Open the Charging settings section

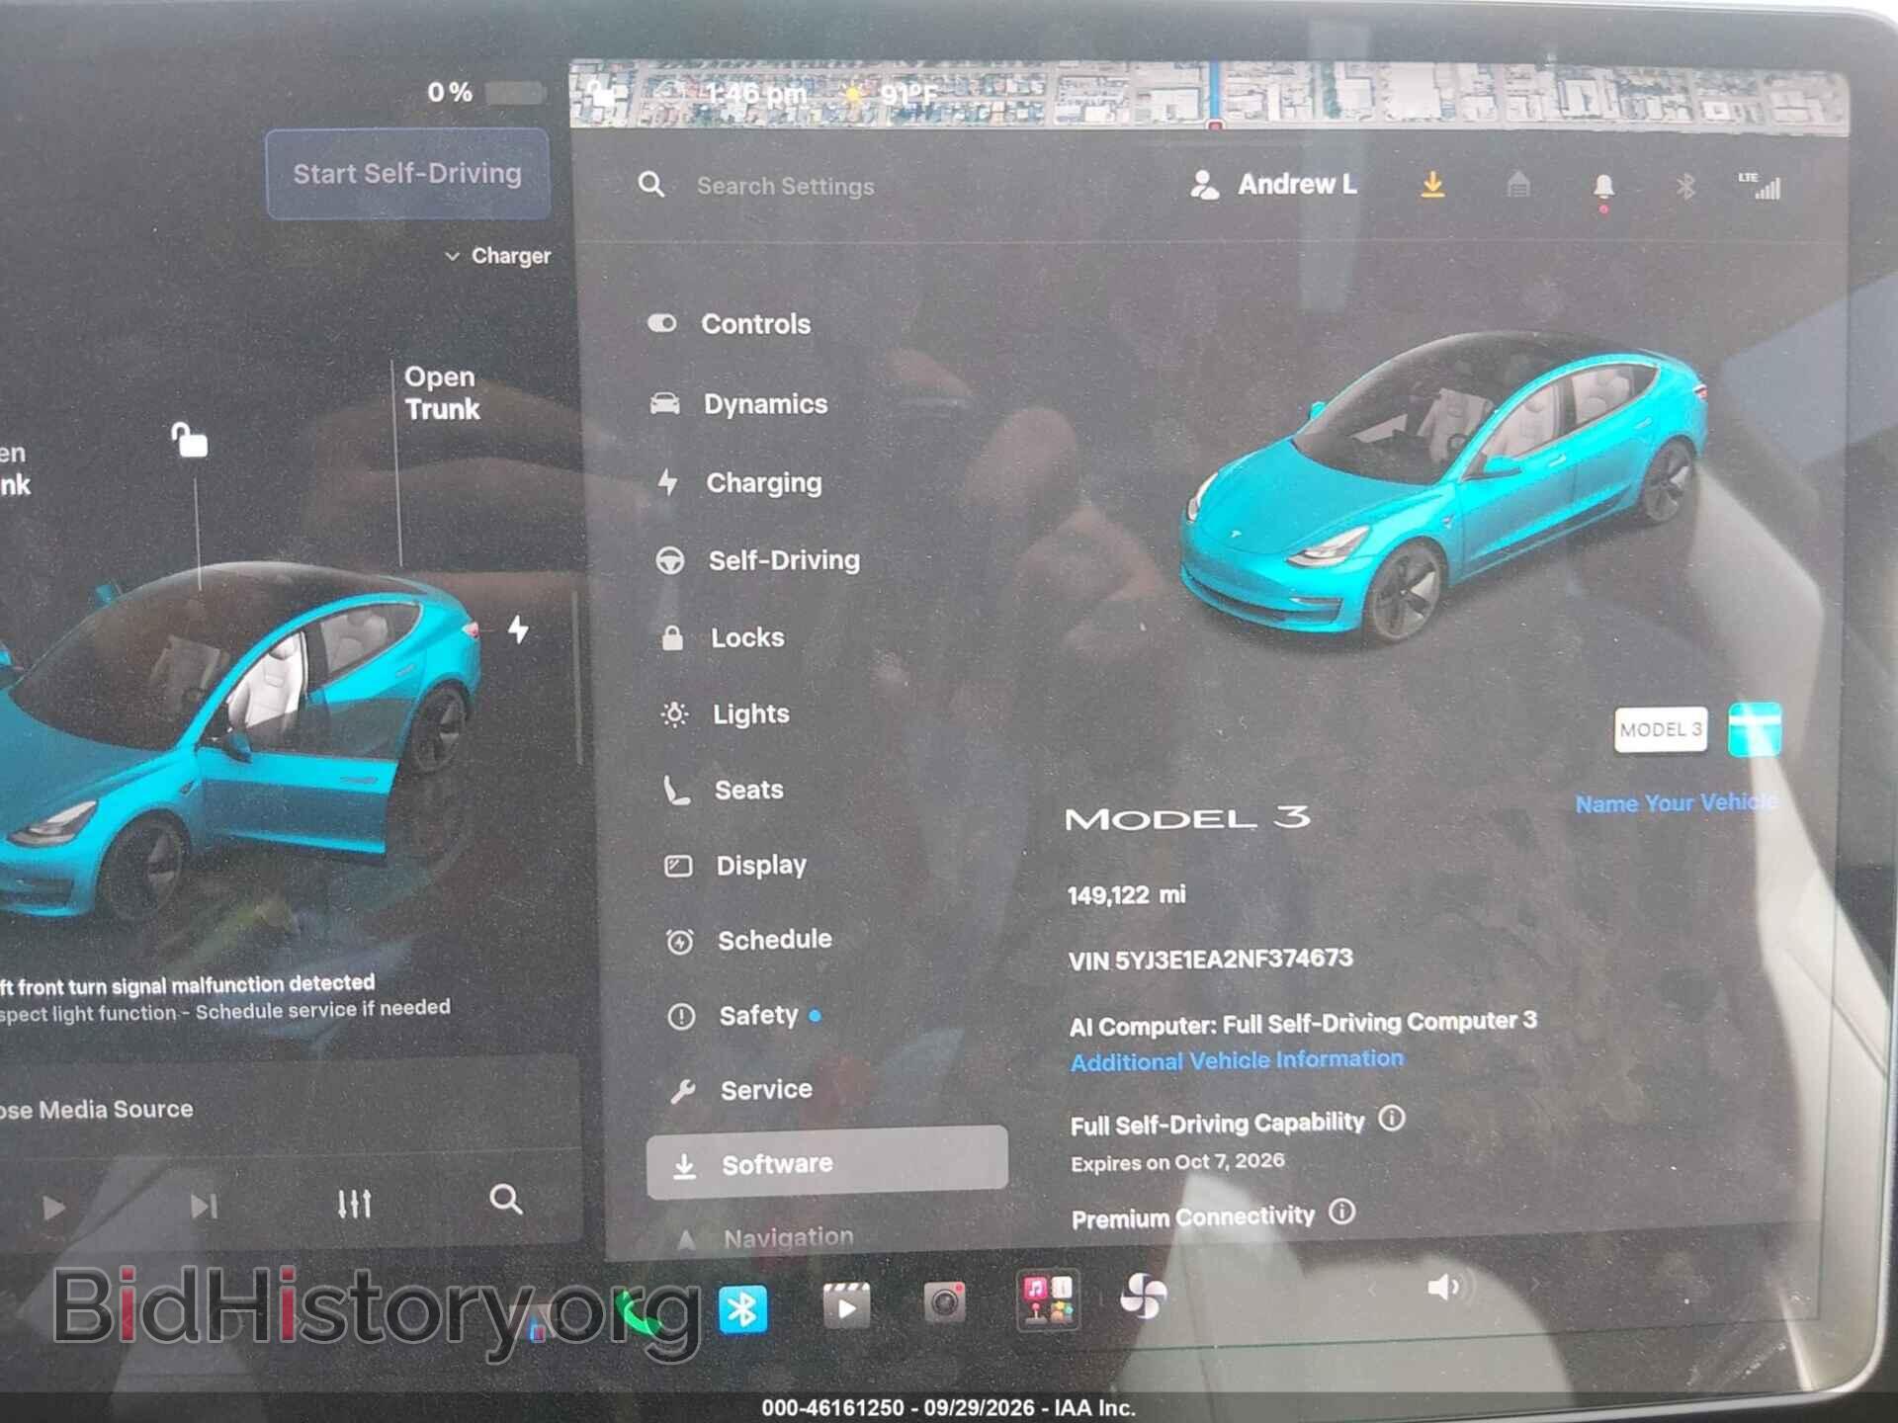739,482
